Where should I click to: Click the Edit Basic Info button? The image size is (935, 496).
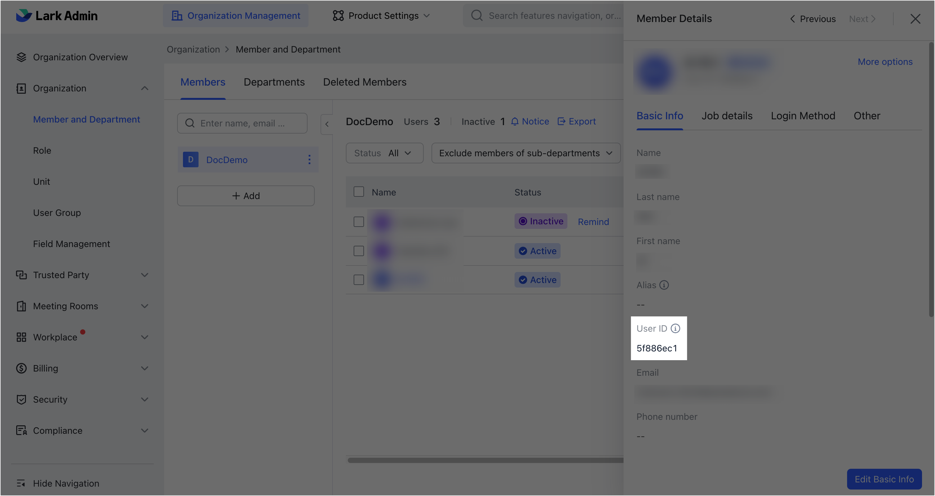tap(884, 479)
